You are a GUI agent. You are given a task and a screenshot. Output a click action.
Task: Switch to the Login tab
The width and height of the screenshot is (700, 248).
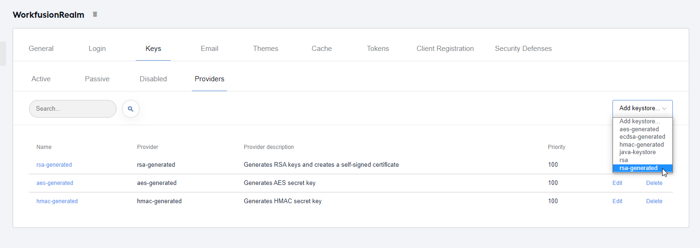coord(97,49)
